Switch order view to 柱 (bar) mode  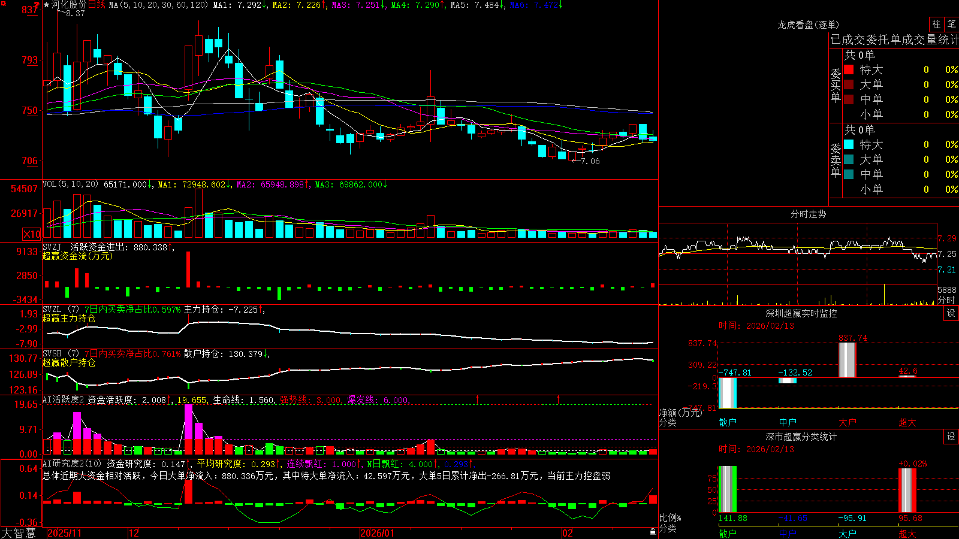[936, 25]
